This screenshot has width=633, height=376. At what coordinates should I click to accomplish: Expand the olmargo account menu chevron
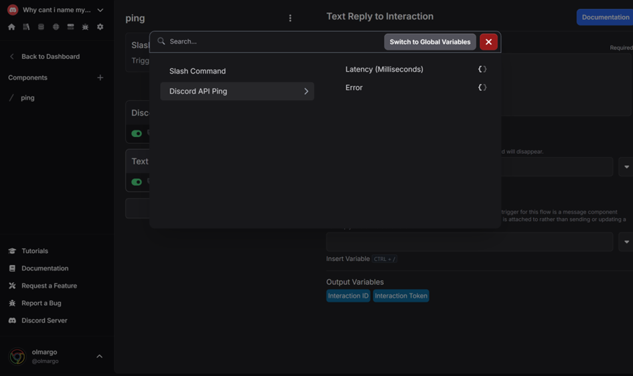pyautogui.click(x=99, y=356)
